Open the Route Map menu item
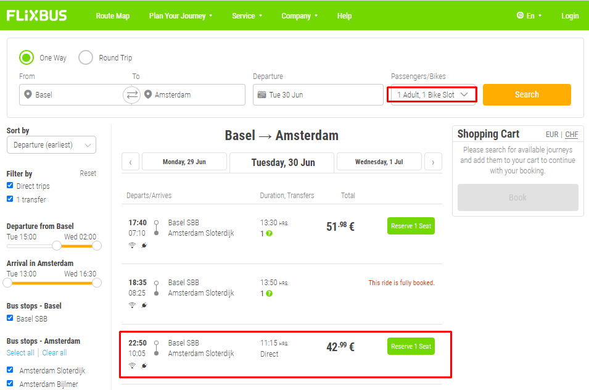589x390 pixels. [x=113, y=16]
